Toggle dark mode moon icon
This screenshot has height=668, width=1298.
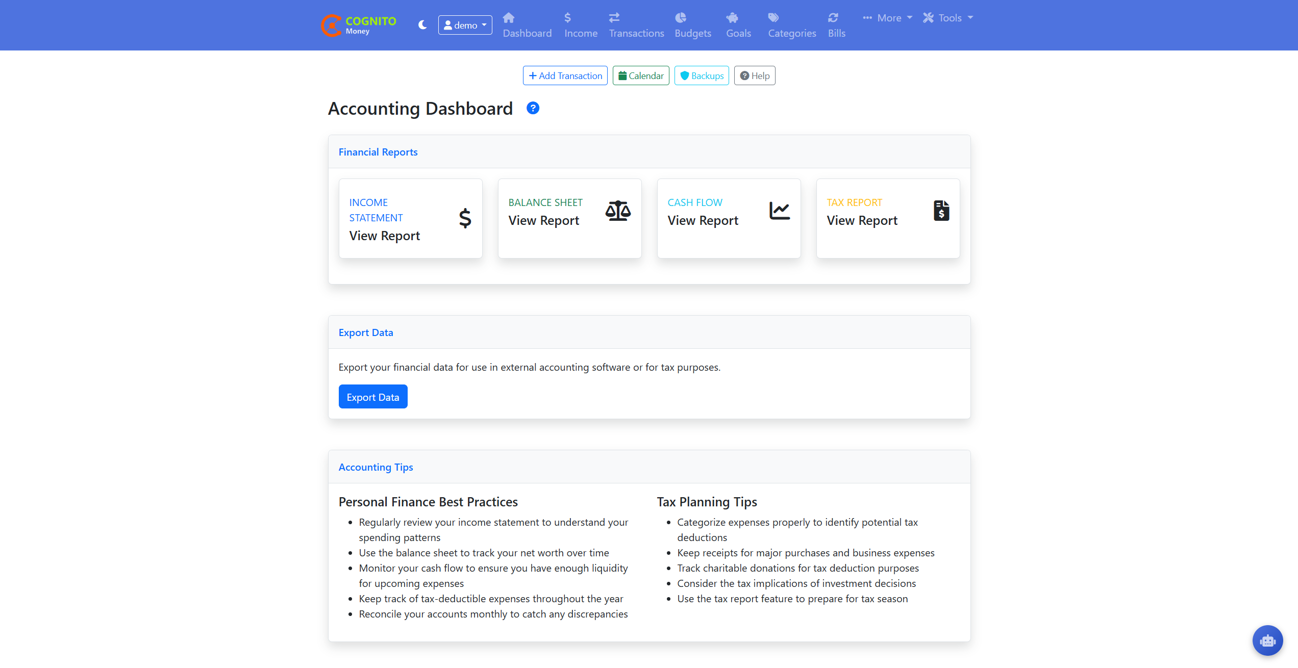[x=422, y=25]
